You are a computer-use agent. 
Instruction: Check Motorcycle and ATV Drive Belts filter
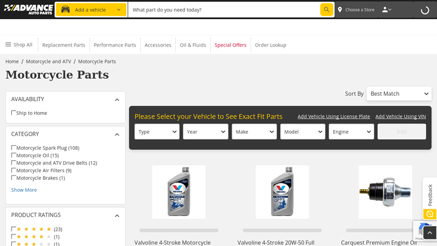13,162
